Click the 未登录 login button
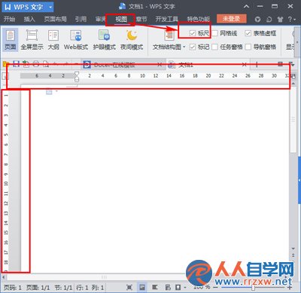 231,19
